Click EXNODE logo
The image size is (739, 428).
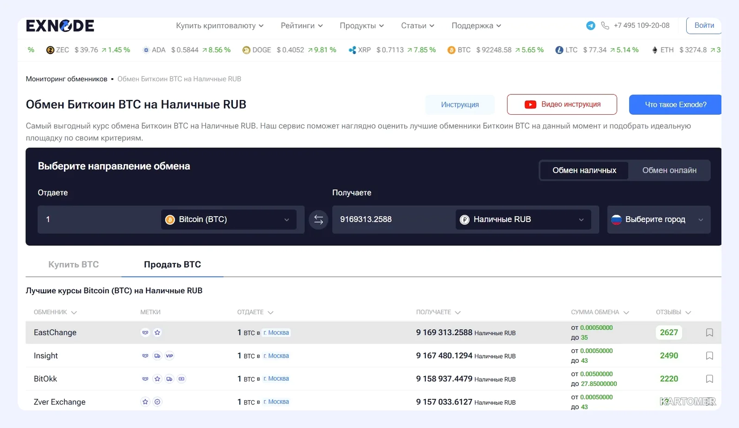pos(60,25)
